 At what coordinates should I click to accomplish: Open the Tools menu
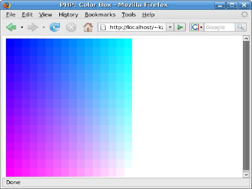[129, 15]
